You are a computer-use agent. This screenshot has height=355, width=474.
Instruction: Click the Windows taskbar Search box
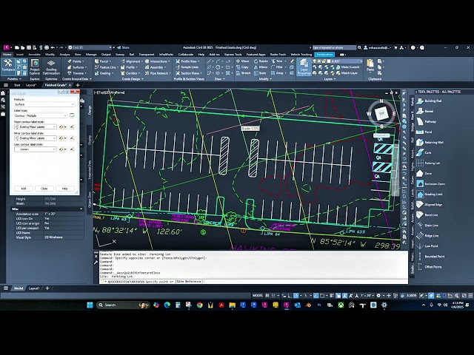[x=123, y=305]
